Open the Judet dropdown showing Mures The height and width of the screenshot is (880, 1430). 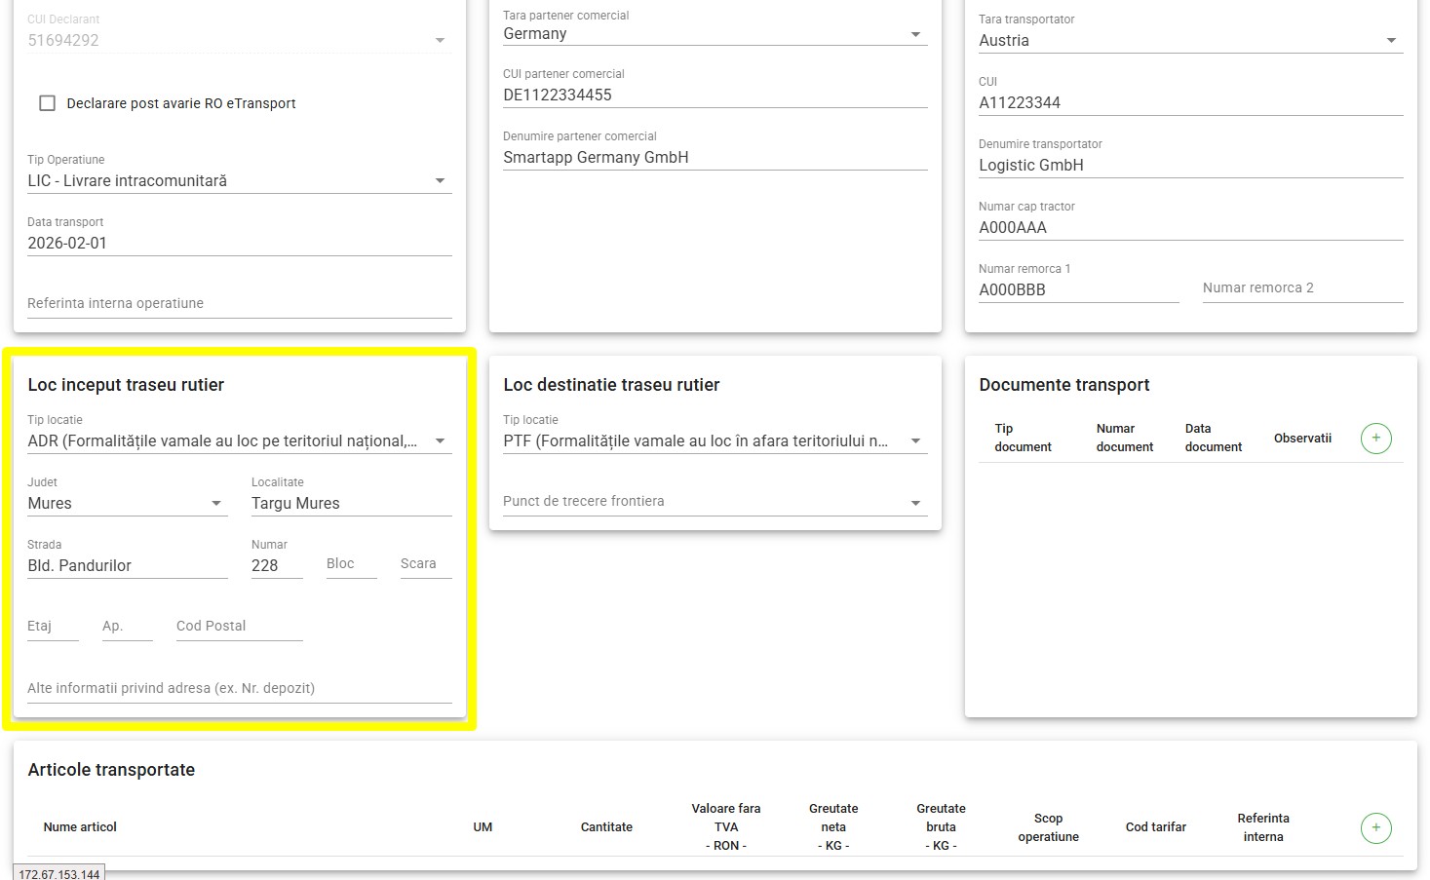pyautogui.click(x=127, y=504)
